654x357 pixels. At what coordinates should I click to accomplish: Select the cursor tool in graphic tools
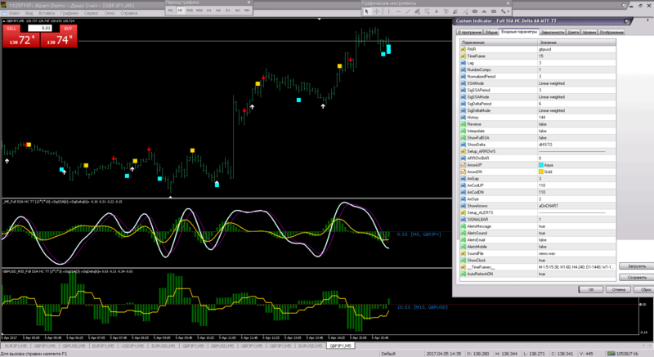click(366, 11)
